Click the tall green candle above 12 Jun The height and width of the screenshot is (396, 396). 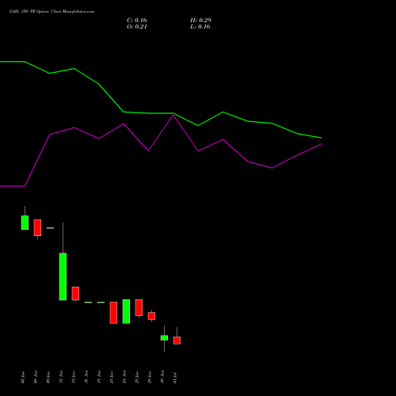point(63,276)
